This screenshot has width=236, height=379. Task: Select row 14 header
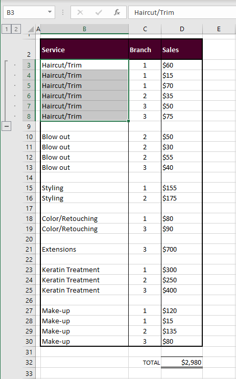[x=29, y=177]
